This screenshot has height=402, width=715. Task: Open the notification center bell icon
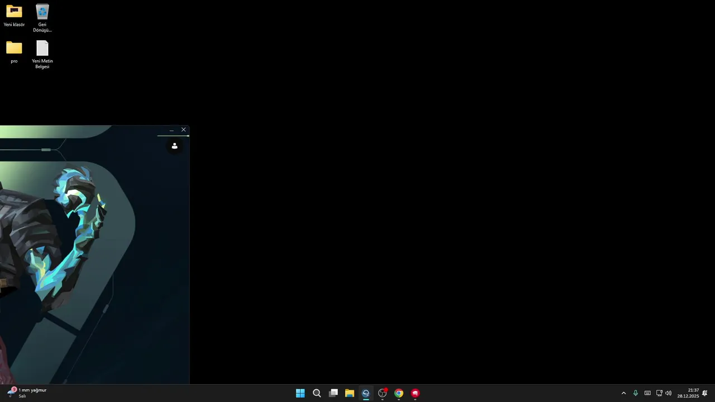tap(705, 393)
